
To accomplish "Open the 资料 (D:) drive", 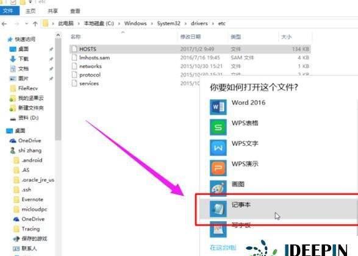I will (x=28, y=118).
